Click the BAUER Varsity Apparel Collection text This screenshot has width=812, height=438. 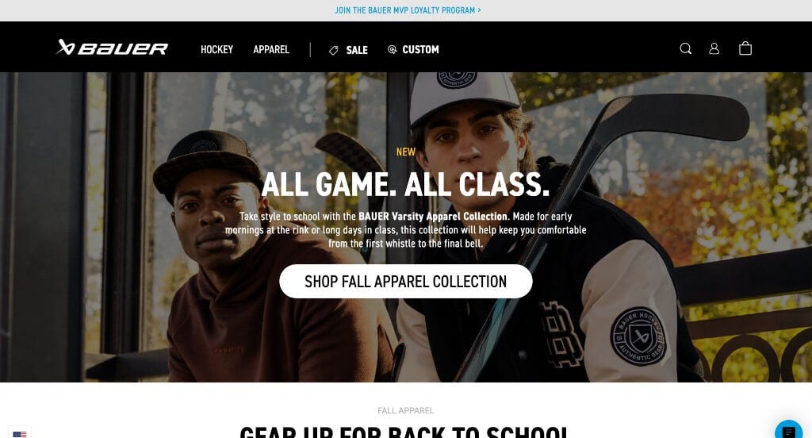click(433, 216)
